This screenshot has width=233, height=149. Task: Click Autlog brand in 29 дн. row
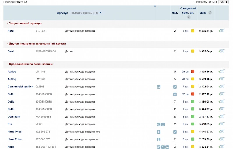pos(12,72)
